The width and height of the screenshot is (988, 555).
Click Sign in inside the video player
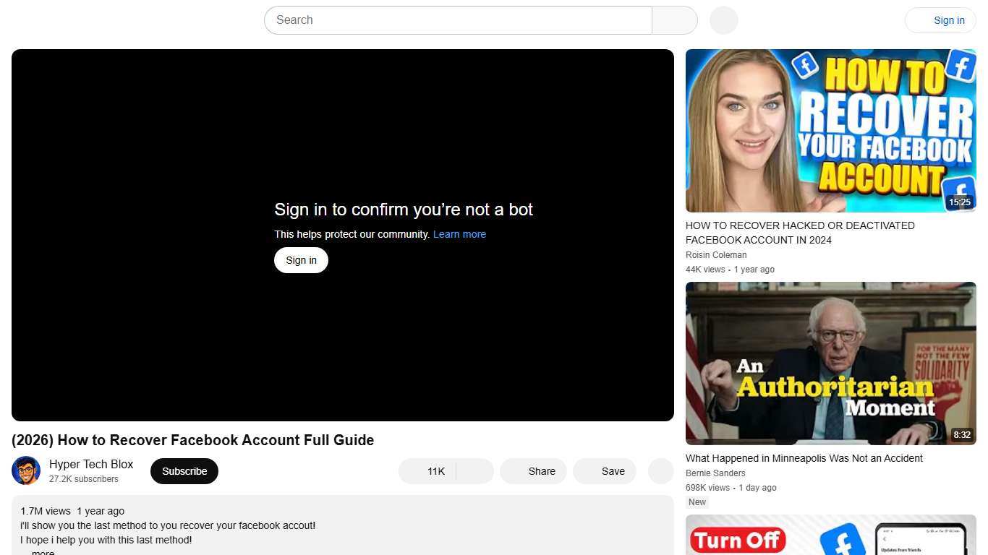tap(301, 259)
